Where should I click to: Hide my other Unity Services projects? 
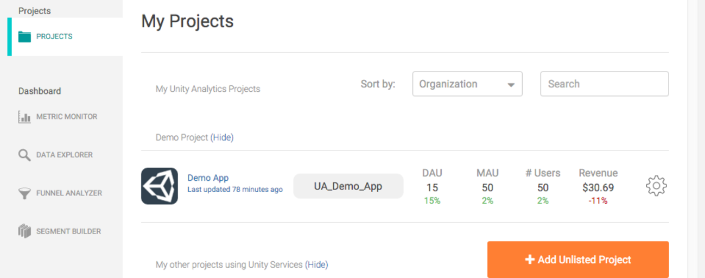[316, 265]
